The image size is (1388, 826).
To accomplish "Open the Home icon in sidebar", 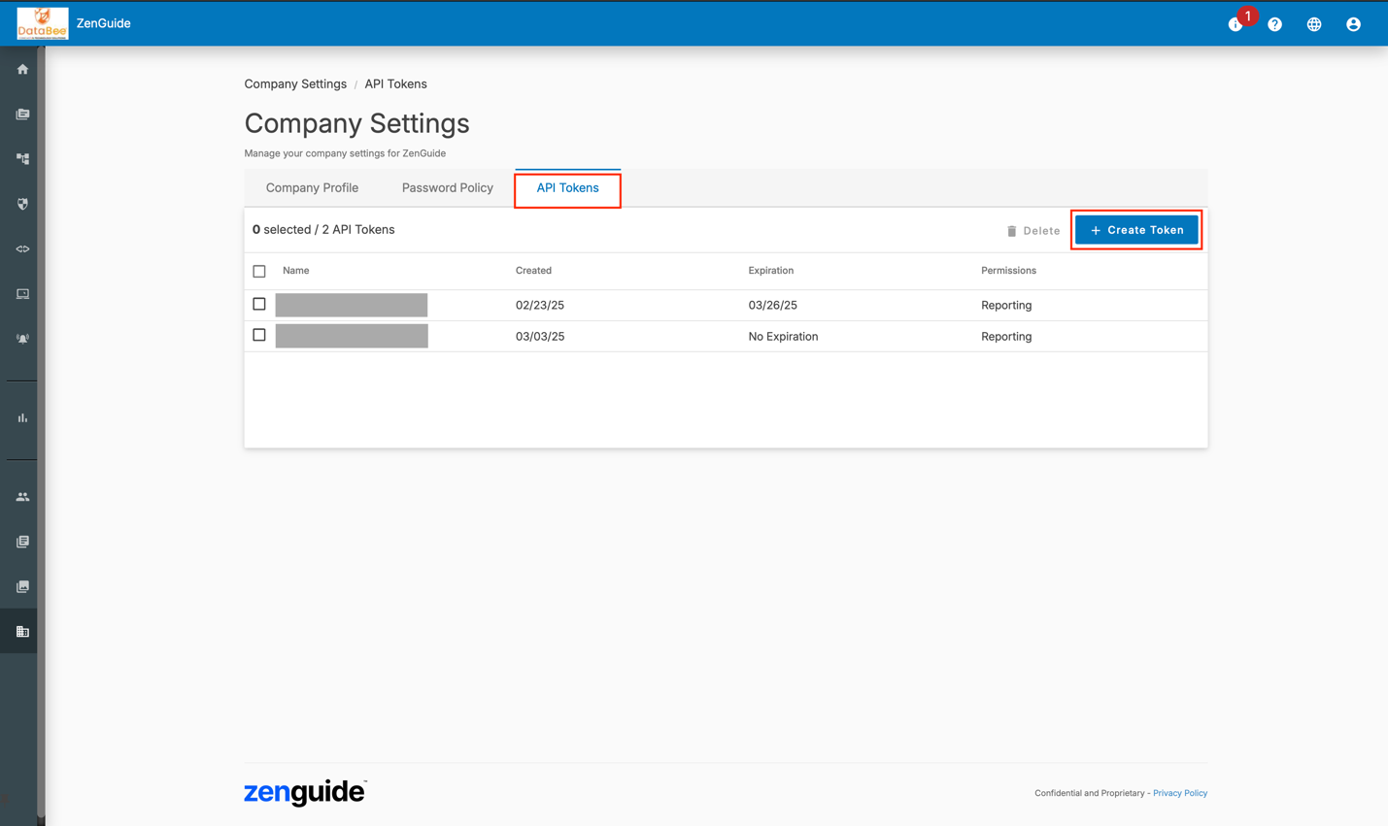I will pos(22,70).
